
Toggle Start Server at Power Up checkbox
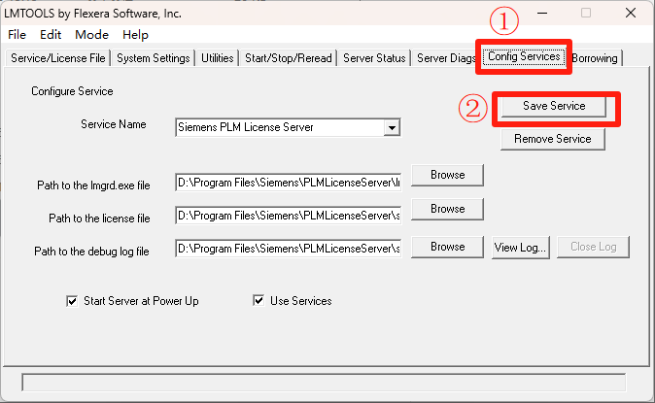[x=71, y=301]
